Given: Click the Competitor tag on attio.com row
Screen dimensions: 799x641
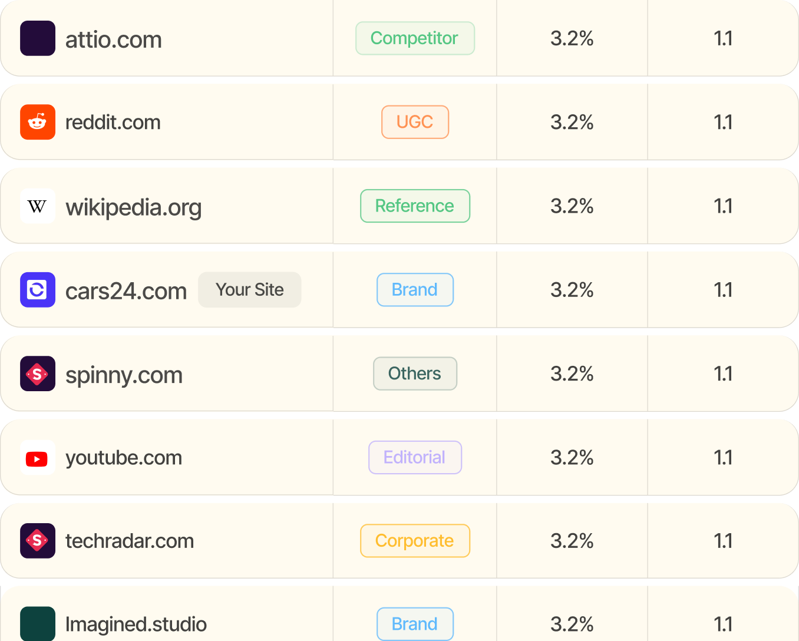Looking at the screenshot, I should click(x=415, y=38).
